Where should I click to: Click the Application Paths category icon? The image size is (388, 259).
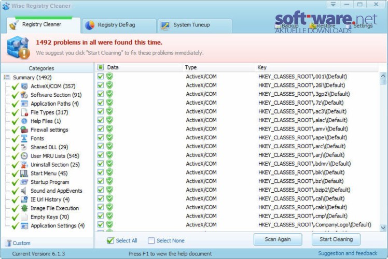24,104
